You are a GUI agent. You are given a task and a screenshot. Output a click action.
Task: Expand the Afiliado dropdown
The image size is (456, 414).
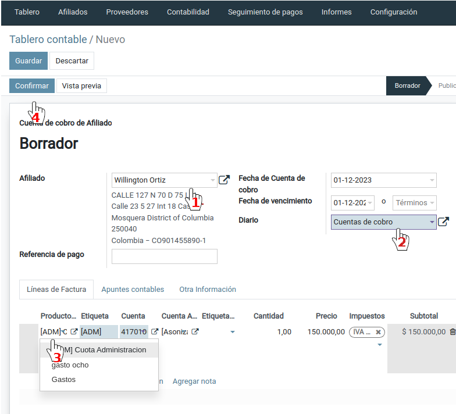[212, 180]
